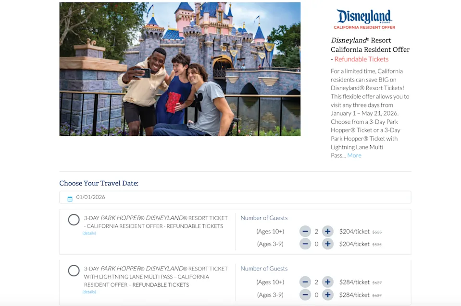
Task: Increase adult count on the Lightning Lane ticket
Action: point(327,282)
